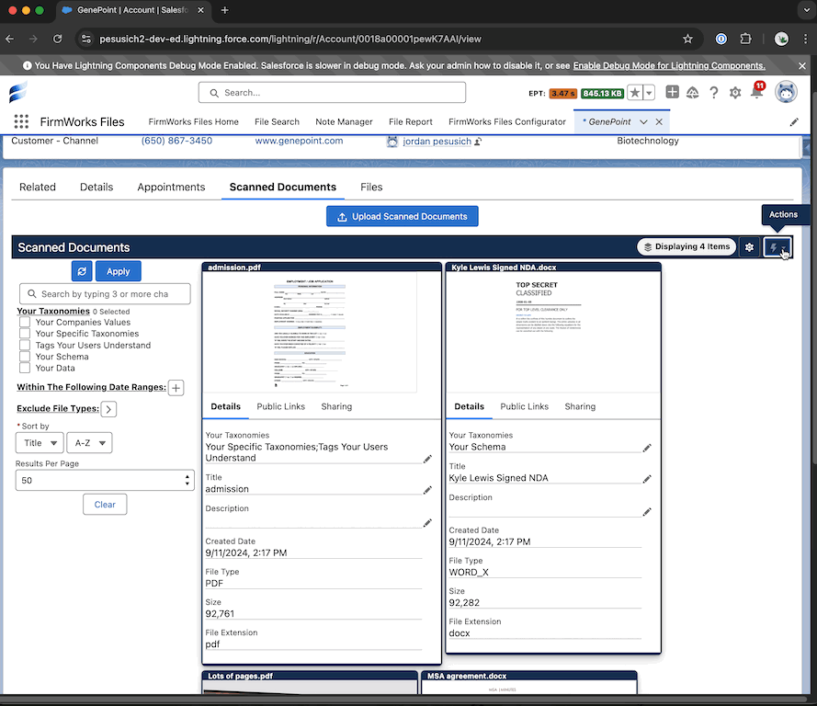This screenshot has width=817, height=706.
Task: Click the Clear filters button
Action: [105, 505]
